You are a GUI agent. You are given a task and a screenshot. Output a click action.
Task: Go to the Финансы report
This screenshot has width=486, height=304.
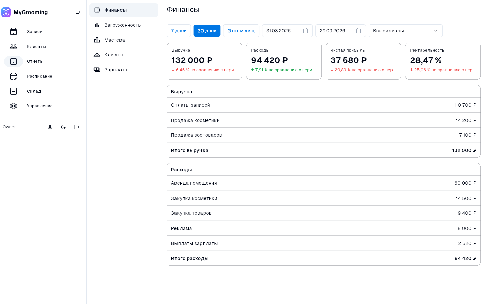coord(124,10)
